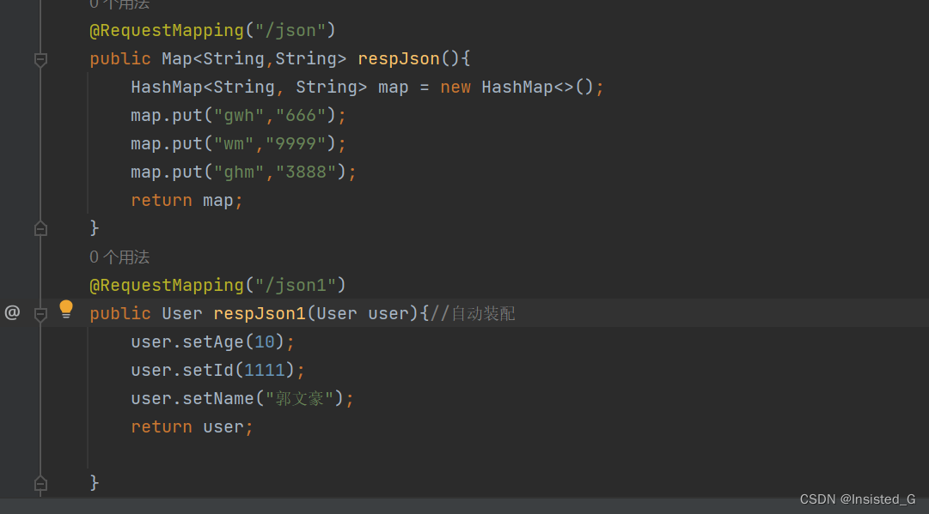Click the CSDN @Insisted_G watermark text
Screen dimensions: 929x514
pos(858,499)
